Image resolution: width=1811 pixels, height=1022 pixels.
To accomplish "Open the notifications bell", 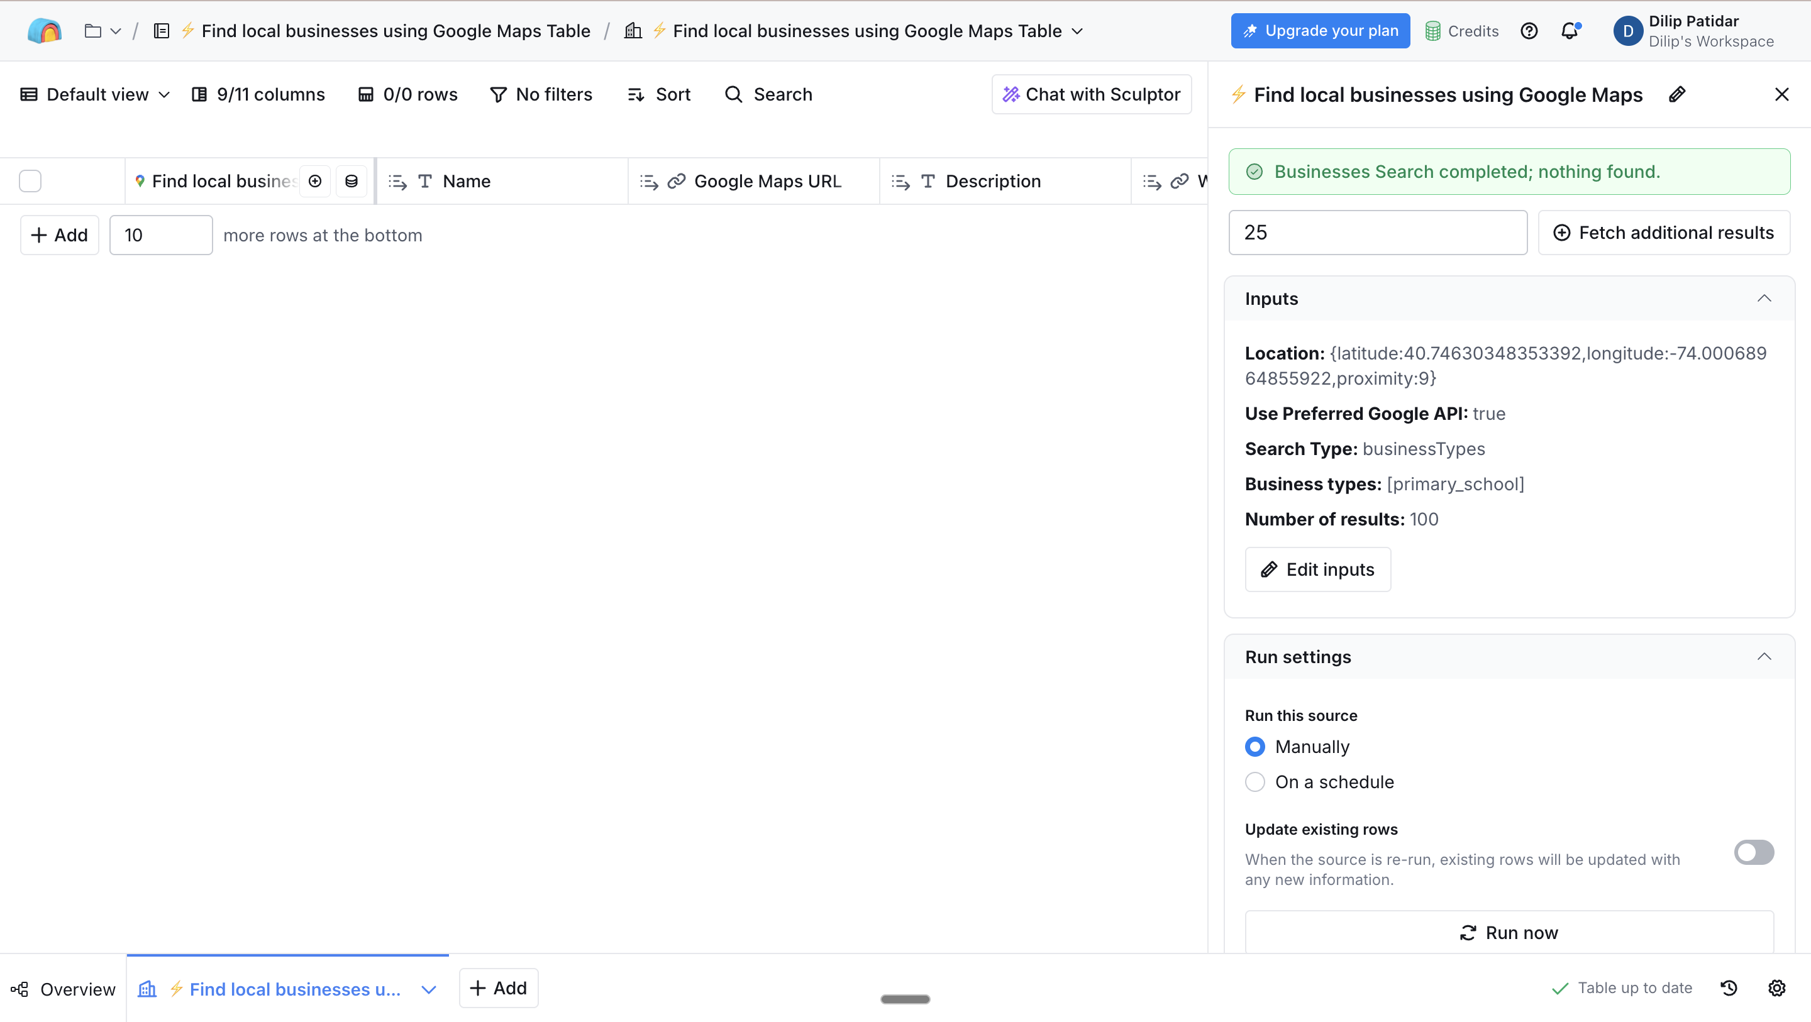I will [x=1569, y=31].
